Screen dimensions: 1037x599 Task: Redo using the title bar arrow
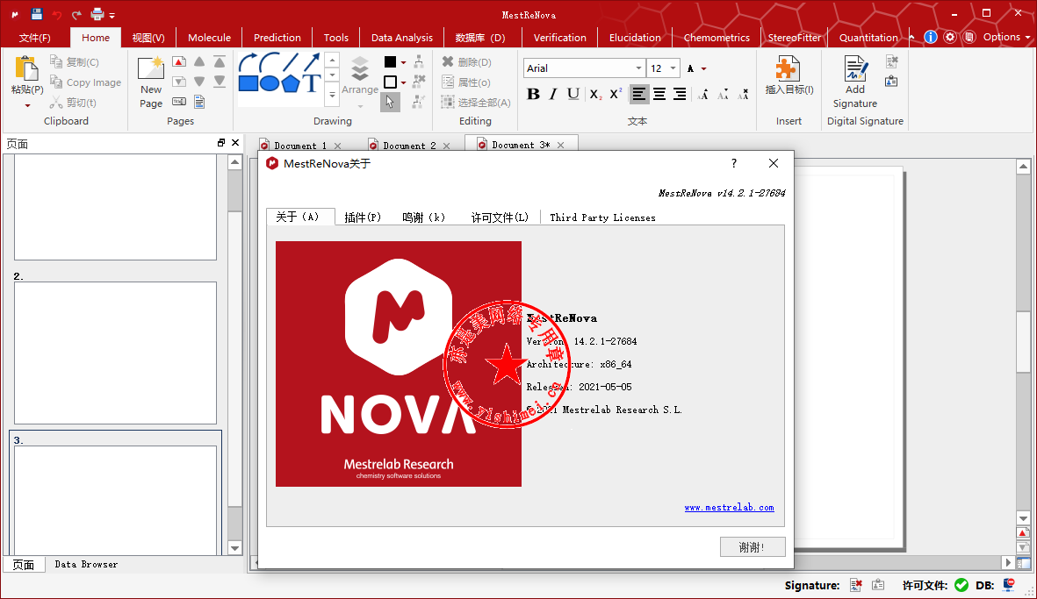coord(76,15)
